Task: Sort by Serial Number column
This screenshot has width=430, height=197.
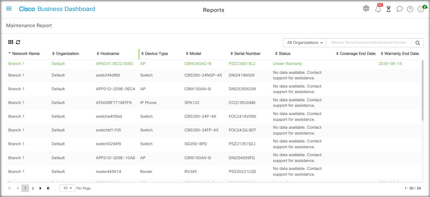Action: point(245,54)
